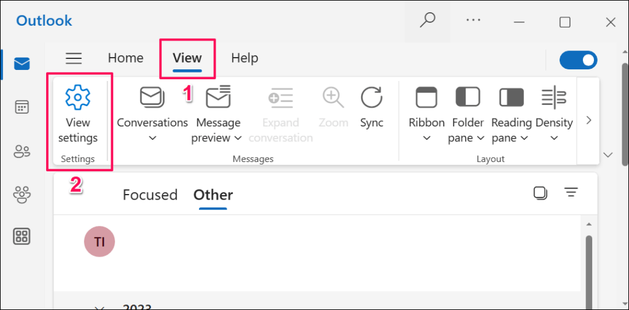Open the message filter icon
629x310 pixels.
click(571, 193)
